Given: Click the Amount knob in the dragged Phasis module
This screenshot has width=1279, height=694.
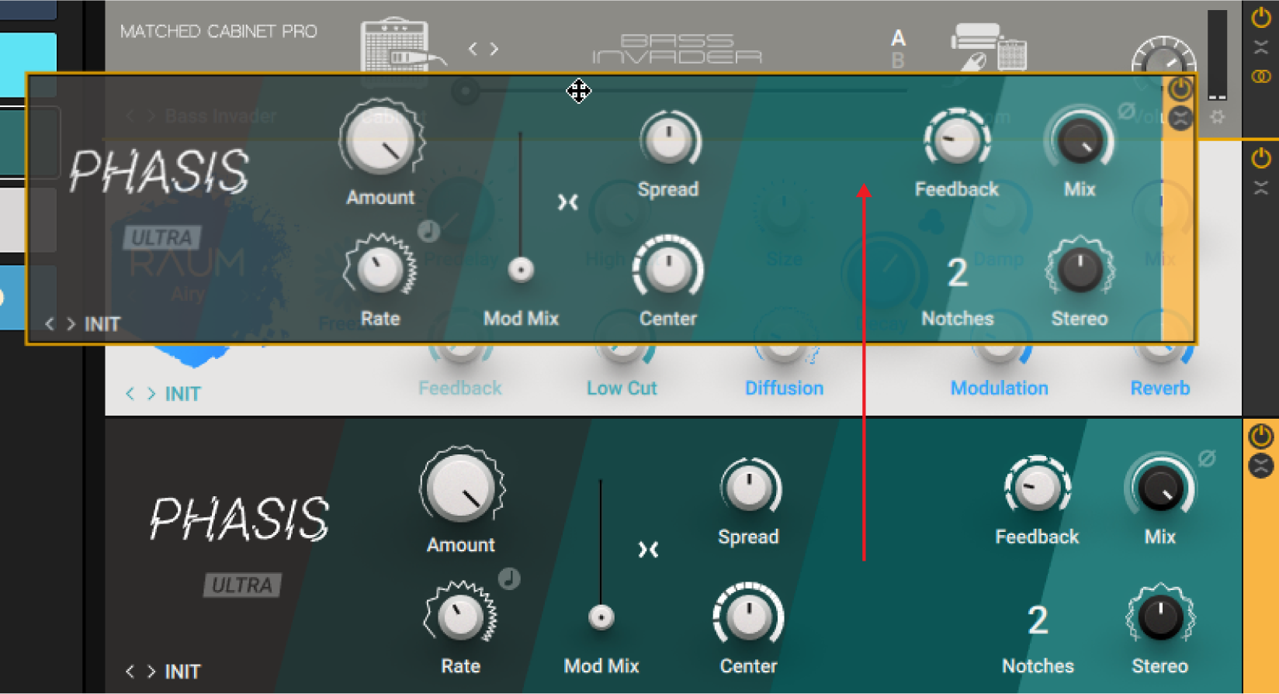Looking at the screenshot, I should coord(381,140).
